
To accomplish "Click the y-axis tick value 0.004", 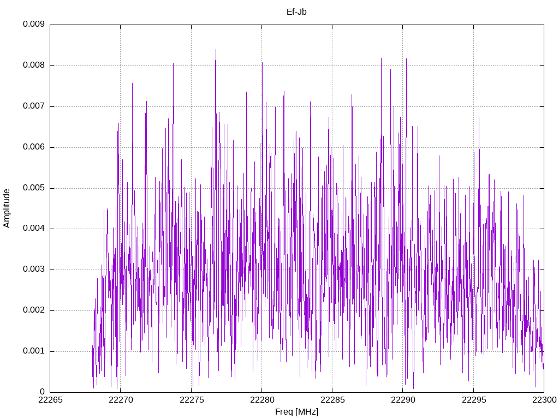I will tap(34, 229).
